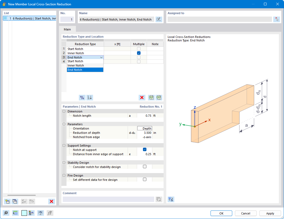Screen dimensions: 284x219
Task: Click the sort rows icon below table
Action: [x=90, y=97]
